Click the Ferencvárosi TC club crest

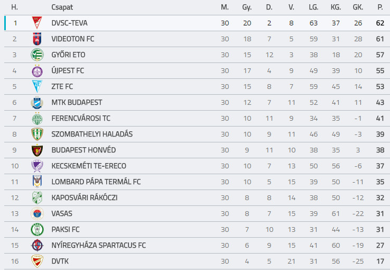click(x=36, y=119)
